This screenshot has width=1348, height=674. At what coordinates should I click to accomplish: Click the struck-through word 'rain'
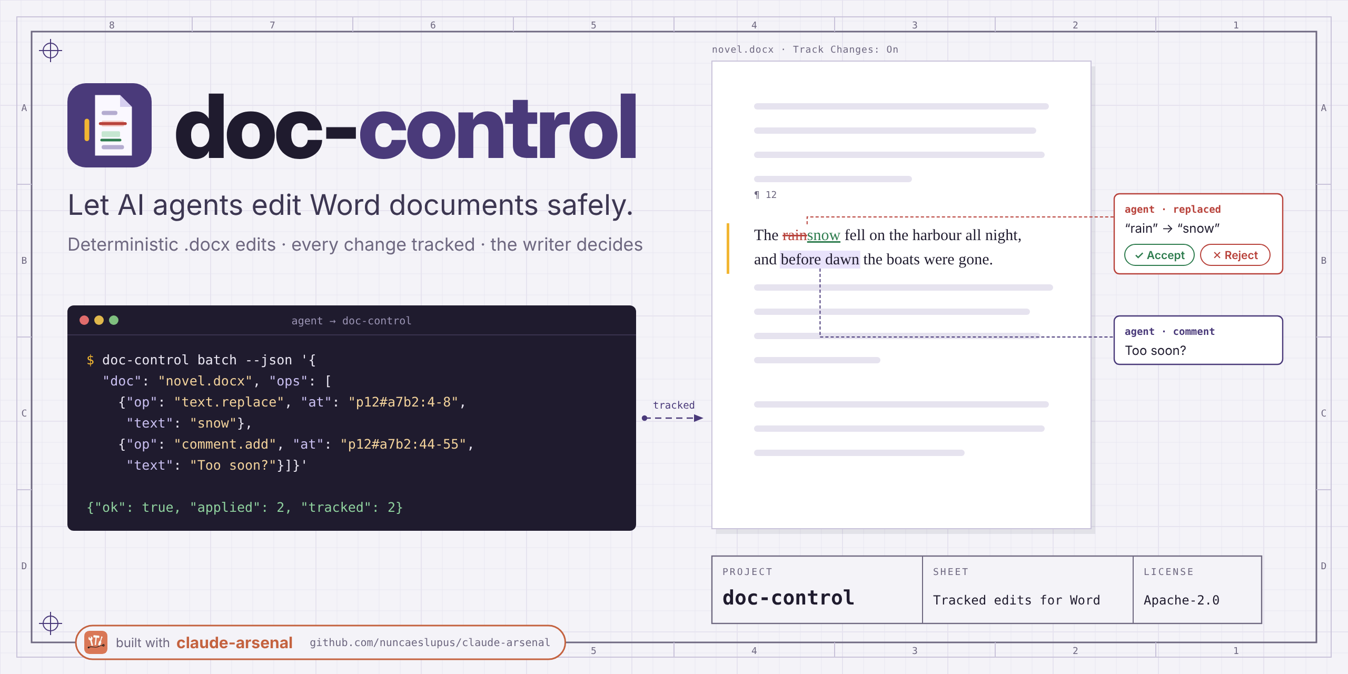(x=795, y=235)
